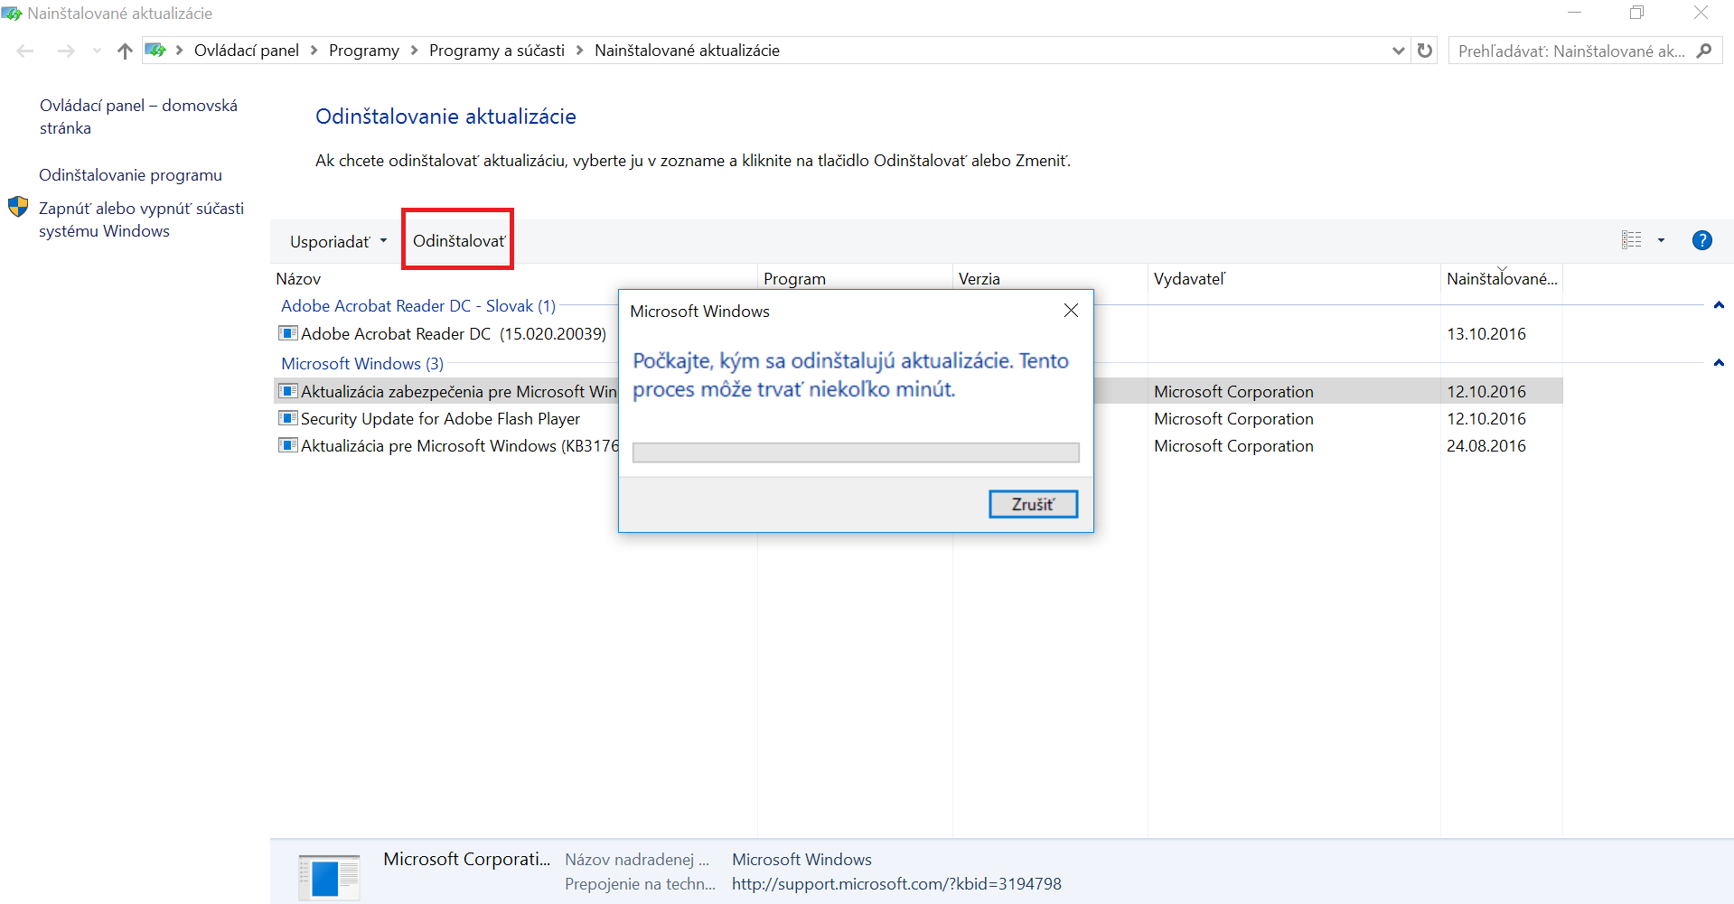Click Microsoft Corporation publisher for 24.08.2016 row

(x=1233, y=446)
